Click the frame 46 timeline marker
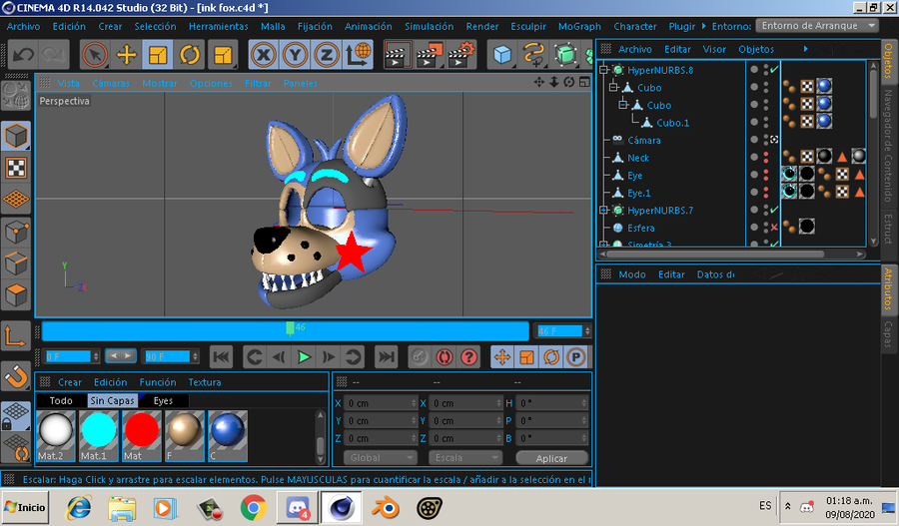The height and width of the screenshot is (526, 899). click(290, 328)
